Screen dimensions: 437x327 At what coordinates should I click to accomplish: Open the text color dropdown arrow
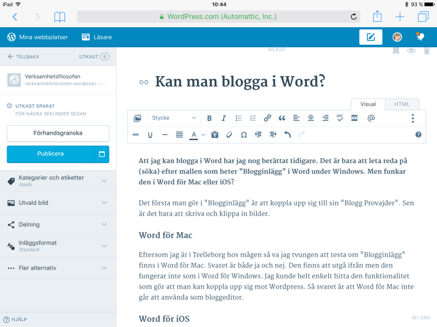click(203, 135)
